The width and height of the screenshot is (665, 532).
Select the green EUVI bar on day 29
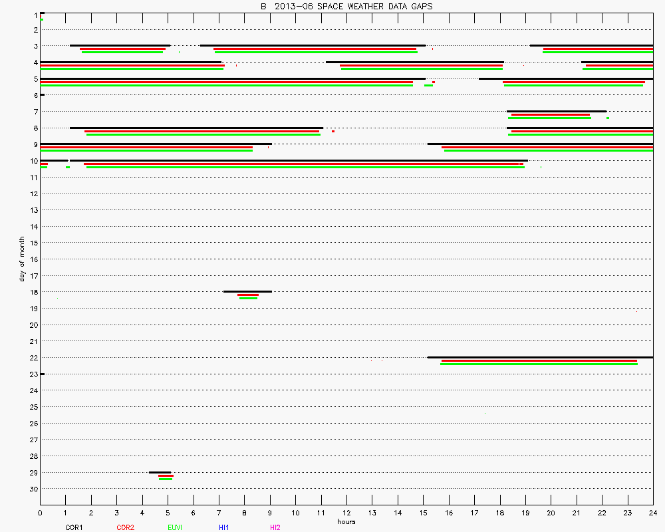(x=166, y=479)
